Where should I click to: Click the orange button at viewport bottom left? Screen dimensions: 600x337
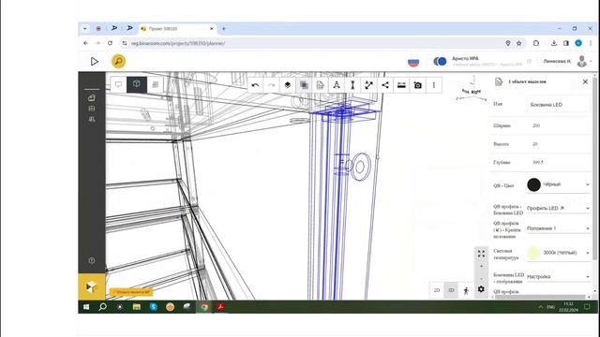pyautogui.click(x=131, y=292)
